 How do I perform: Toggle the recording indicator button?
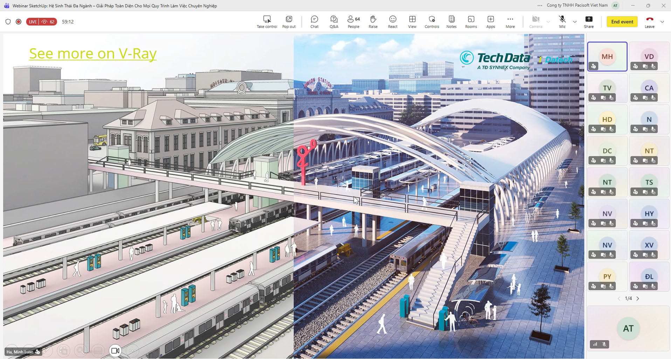19,22
